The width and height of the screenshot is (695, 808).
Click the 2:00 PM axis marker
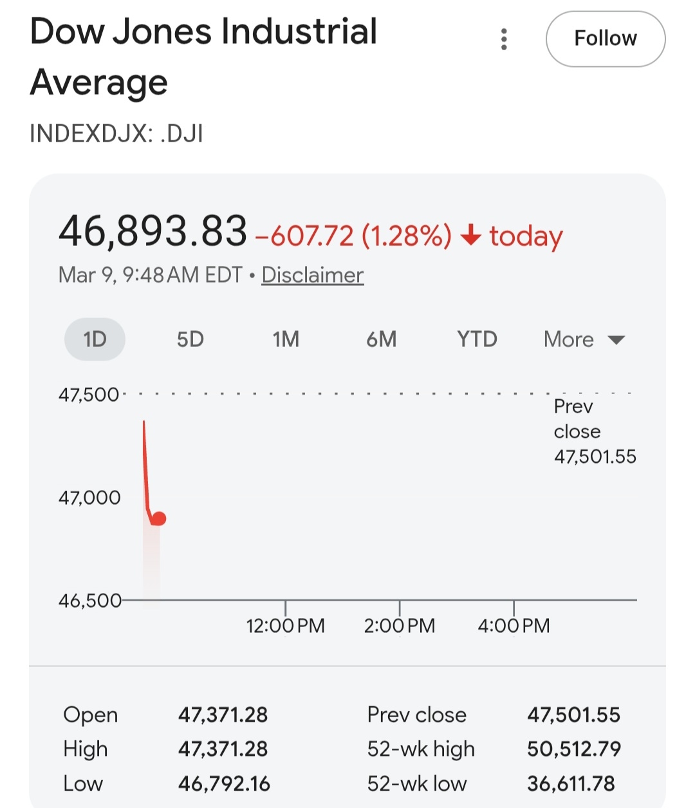coord(399,625)
